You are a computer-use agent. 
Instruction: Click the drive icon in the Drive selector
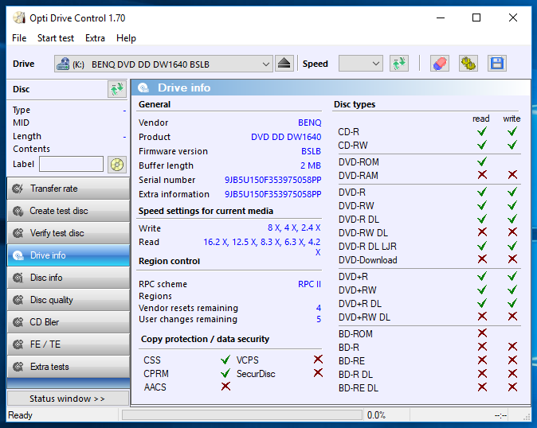pos(63,64)
